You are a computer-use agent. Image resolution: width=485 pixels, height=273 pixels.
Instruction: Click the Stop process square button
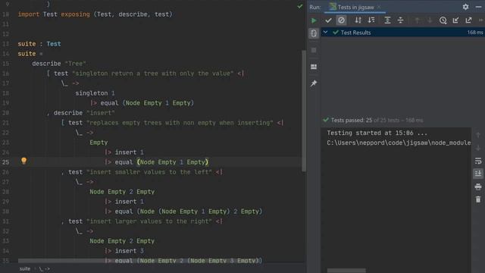pyautogui.click(x=314, y=50)
